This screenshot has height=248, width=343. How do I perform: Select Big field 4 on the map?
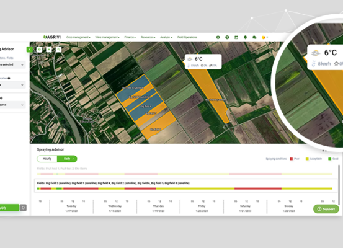(146, 106)
